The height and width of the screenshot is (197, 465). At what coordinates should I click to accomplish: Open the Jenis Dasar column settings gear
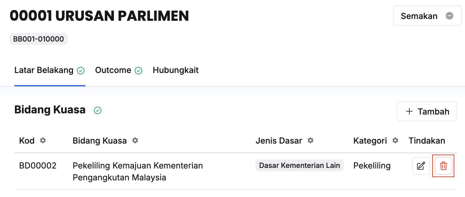tap(310, 140)
